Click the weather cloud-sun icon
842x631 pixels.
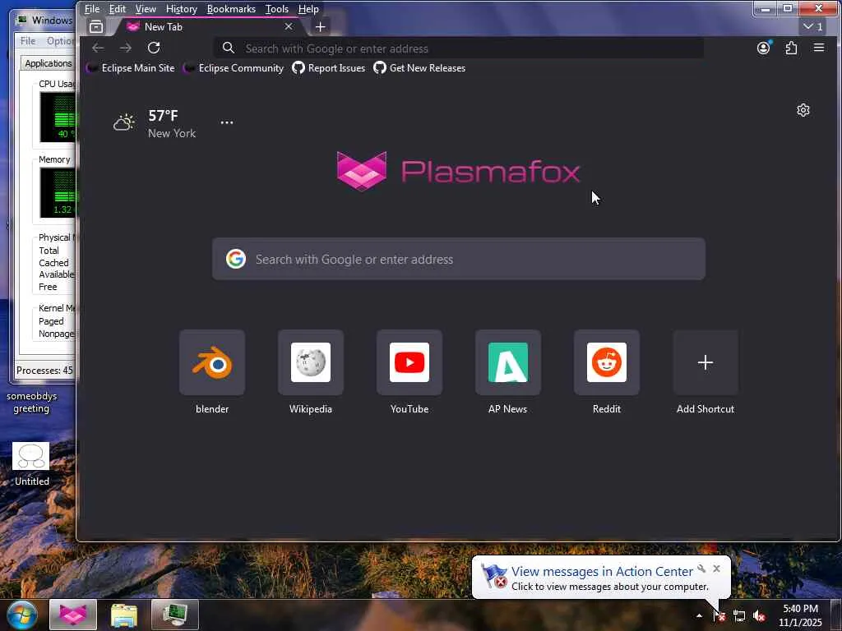[x=123, y=122]
